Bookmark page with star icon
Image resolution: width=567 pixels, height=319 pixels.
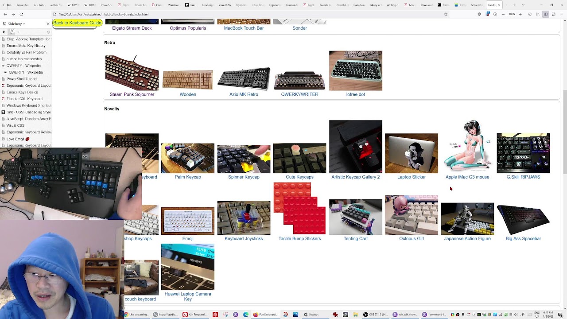coord(446,14)
